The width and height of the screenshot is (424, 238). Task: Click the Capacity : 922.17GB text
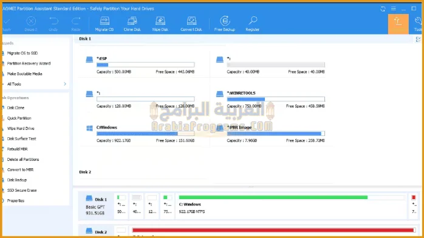coord(114,140)
